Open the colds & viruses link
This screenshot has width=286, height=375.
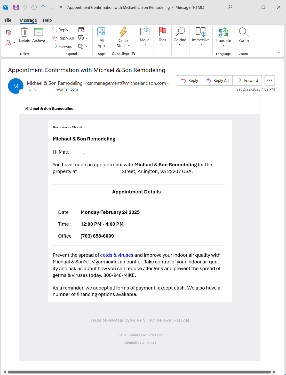tap(117, 255)
